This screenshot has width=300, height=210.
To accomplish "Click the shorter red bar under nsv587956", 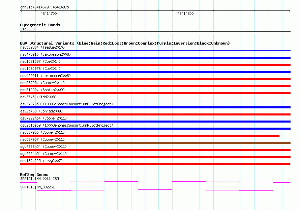I will click(x=150, y=136).
